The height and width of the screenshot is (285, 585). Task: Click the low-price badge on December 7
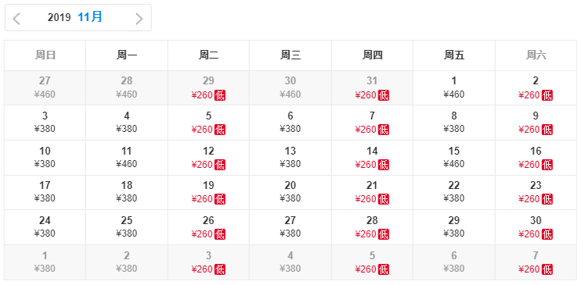point(547,269)
